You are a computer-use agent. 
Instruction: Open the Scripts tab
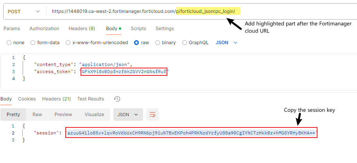(138, 29)
